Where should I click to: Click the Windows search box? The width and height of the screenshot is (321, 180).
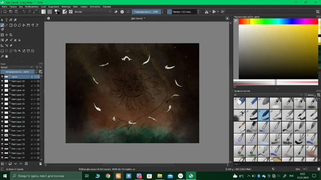[45, 176]
